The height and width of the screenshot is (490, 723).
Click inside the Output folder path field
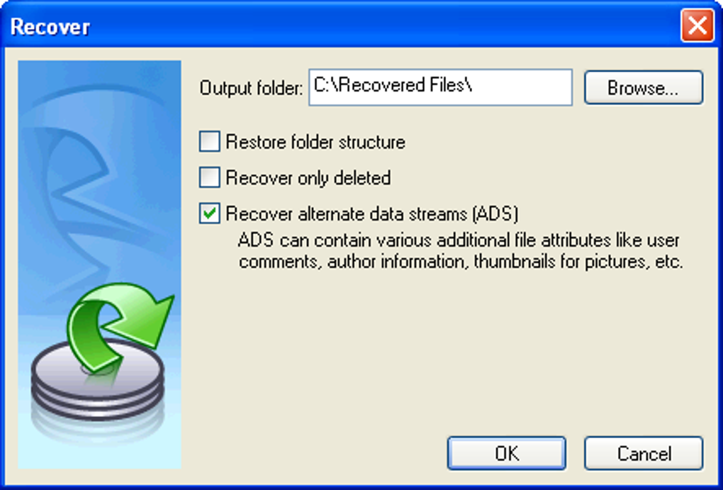click(440, 87)
